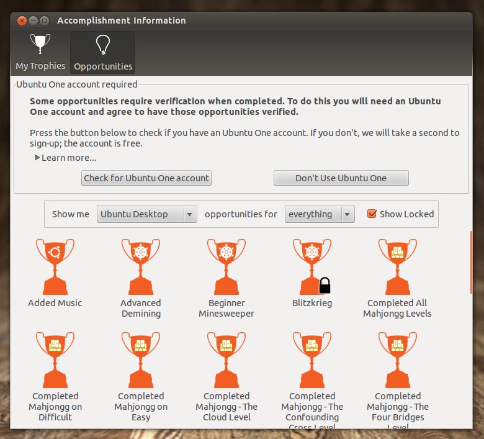The height and width of the screenshot is (439, 484).
Task: Close the Accomplishment Information window
Action: point(22,20)
